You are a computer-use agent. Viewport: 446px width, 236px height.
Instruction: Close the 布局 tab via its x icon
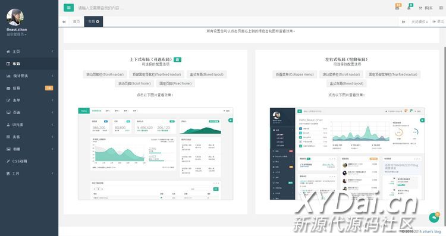[x=98, y=21]
